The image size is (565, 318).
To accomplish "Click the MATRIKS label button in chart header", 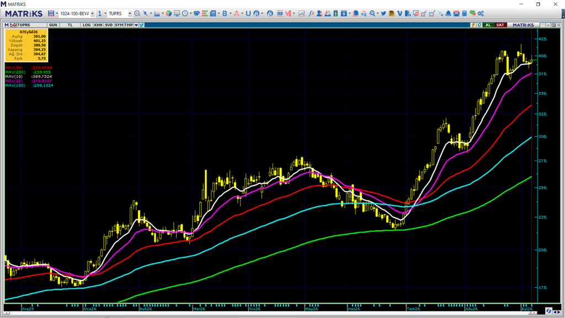I will (x=523, y=25).
